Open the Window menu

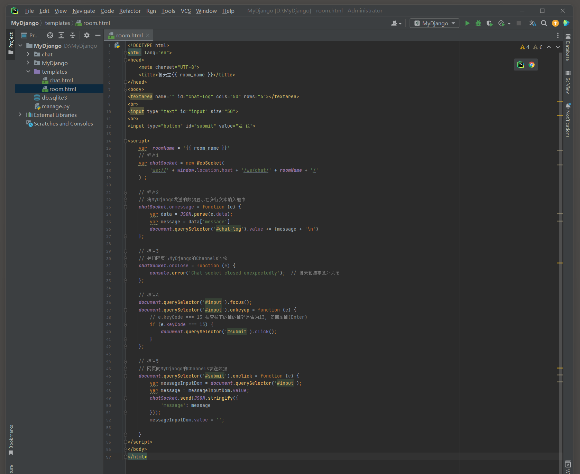(206, 11)
